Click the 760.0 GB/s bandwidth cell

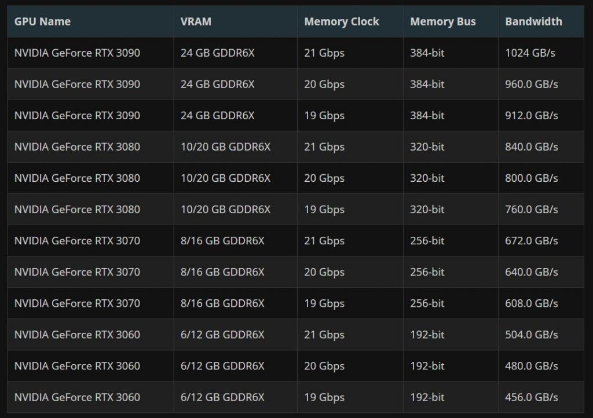(x=531, y=209)
